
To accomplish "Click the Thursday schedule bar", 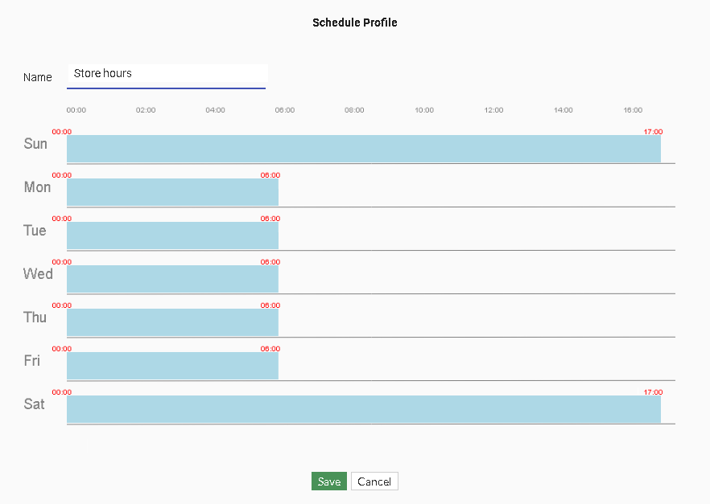I will point(171,322).
